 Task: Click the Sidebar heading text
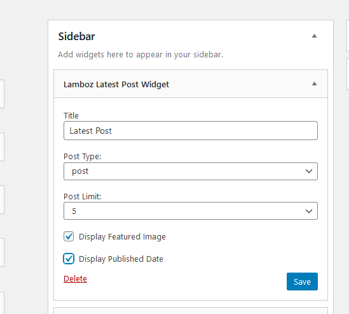[76, 36]
